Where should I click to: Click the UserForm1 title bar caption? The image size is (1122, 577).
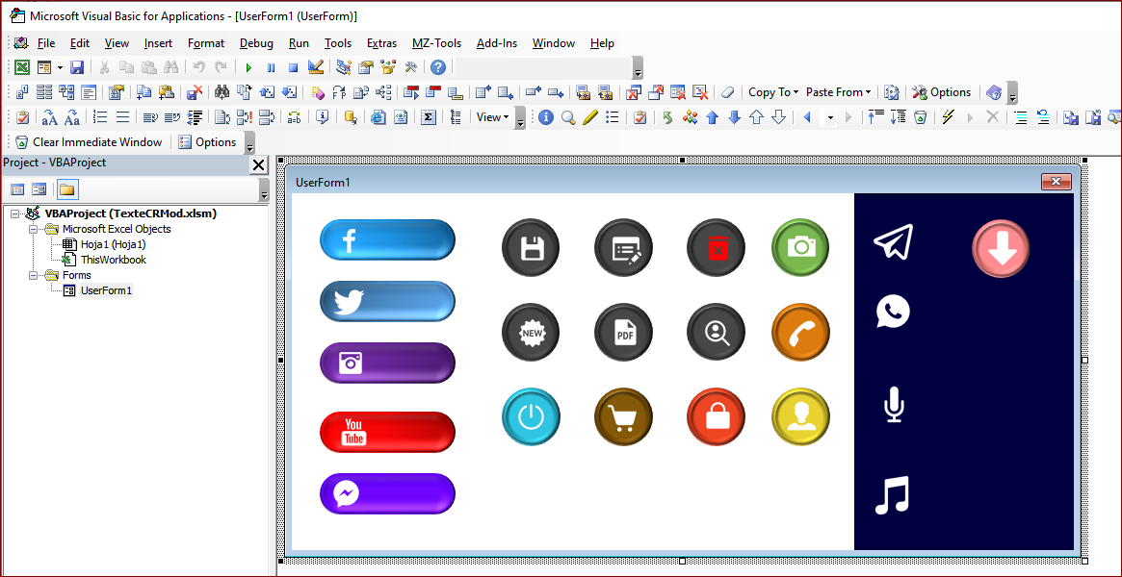[323, 182]
